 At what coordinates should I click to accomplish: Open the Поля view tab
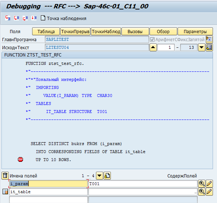click(15, 32)
